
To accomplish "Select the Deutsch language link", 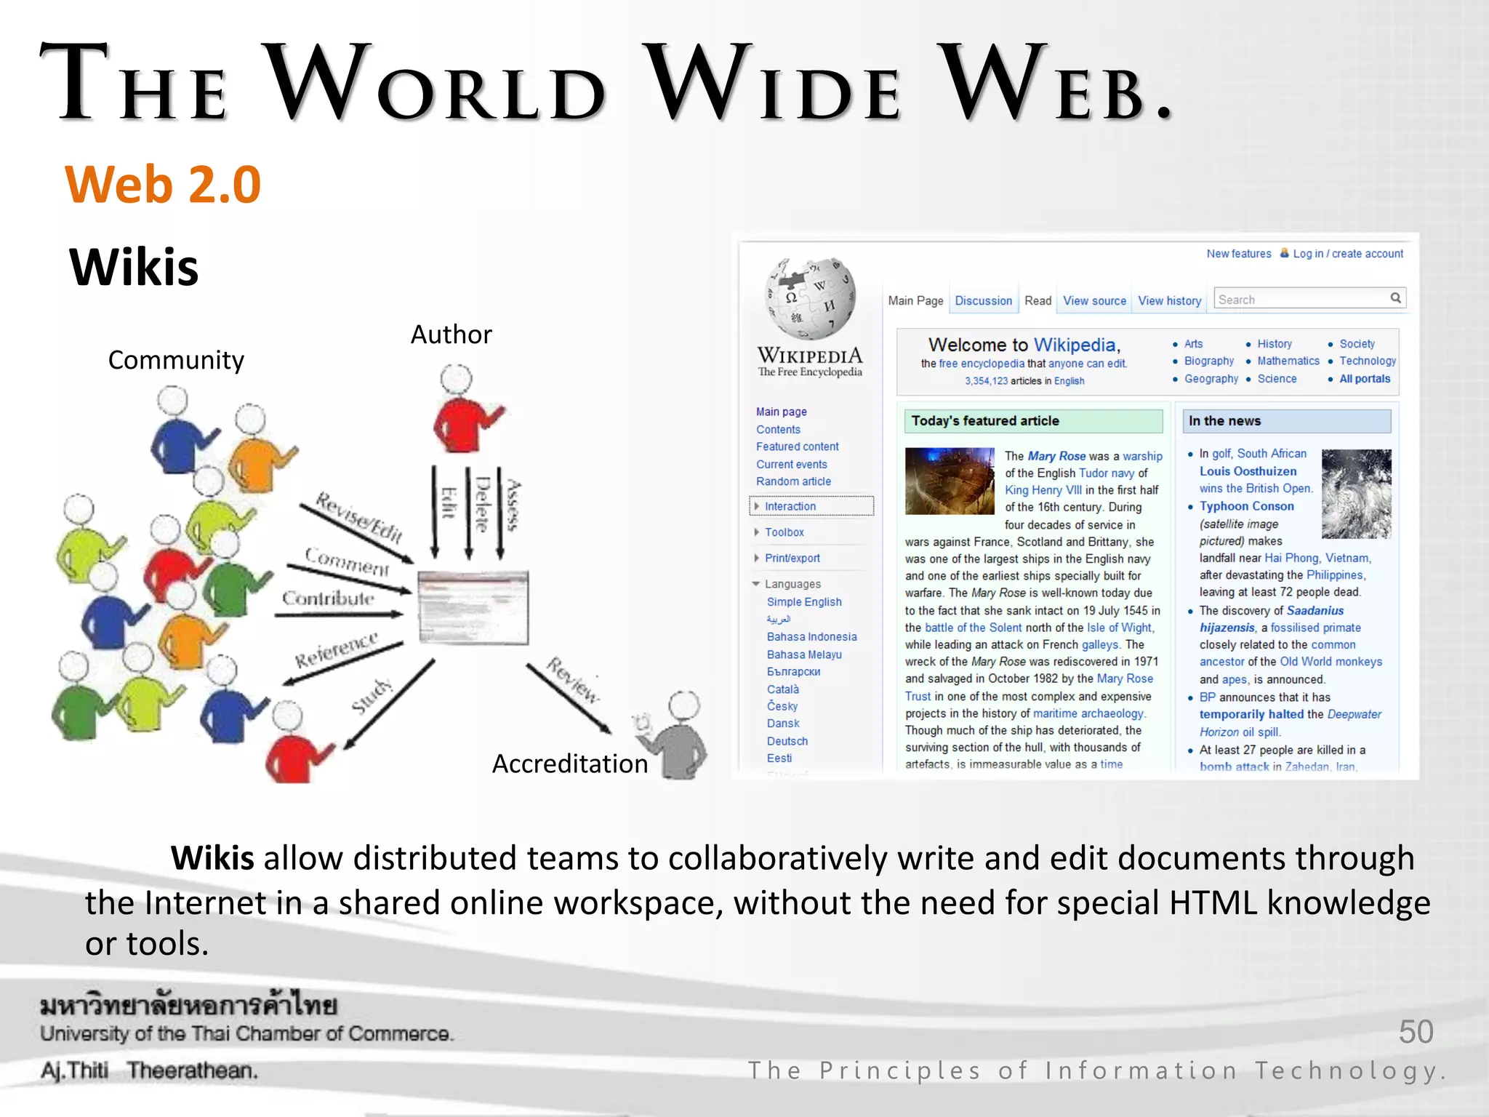I will [x=787, y=741].
